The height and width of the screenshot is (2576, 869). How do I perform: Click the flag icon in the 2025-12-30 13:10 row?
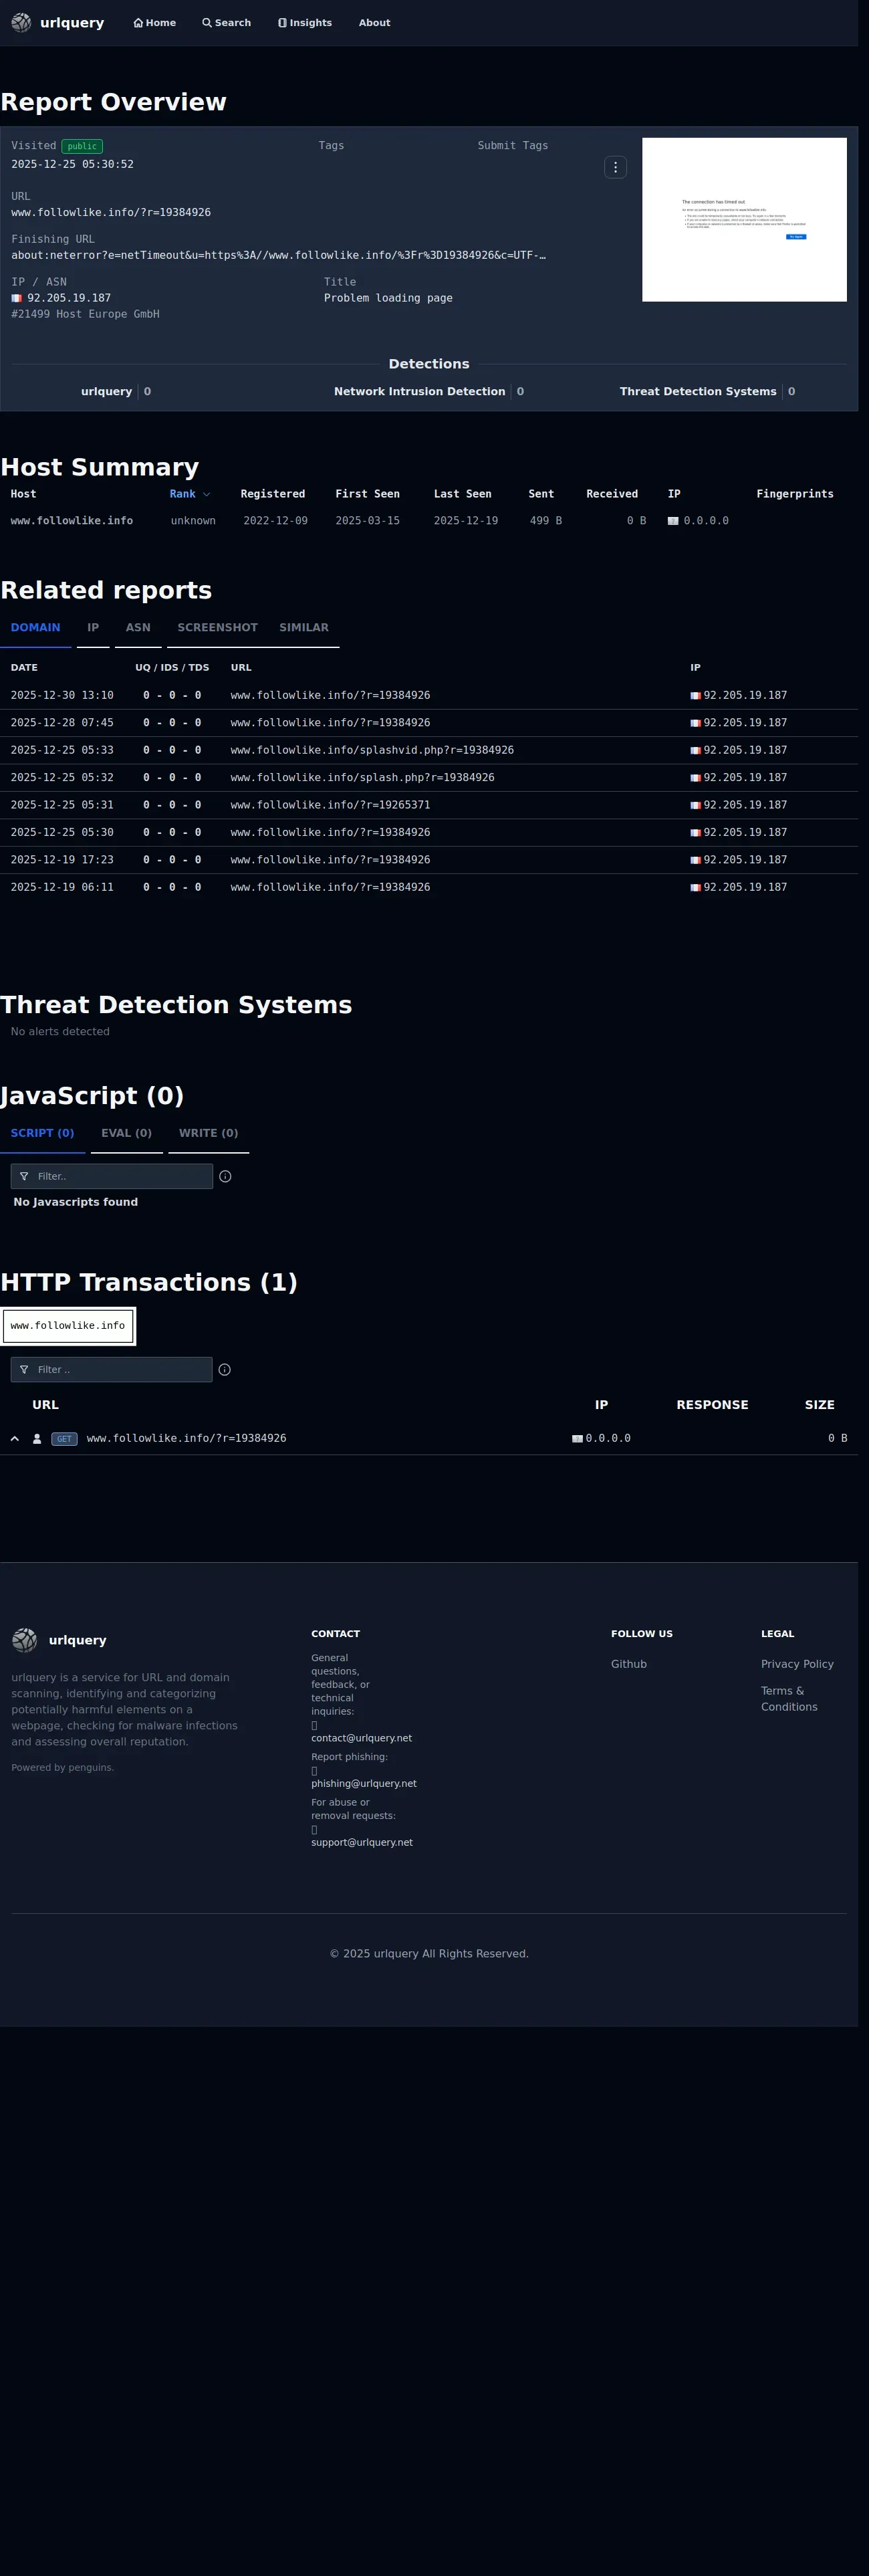pos(695,696)
